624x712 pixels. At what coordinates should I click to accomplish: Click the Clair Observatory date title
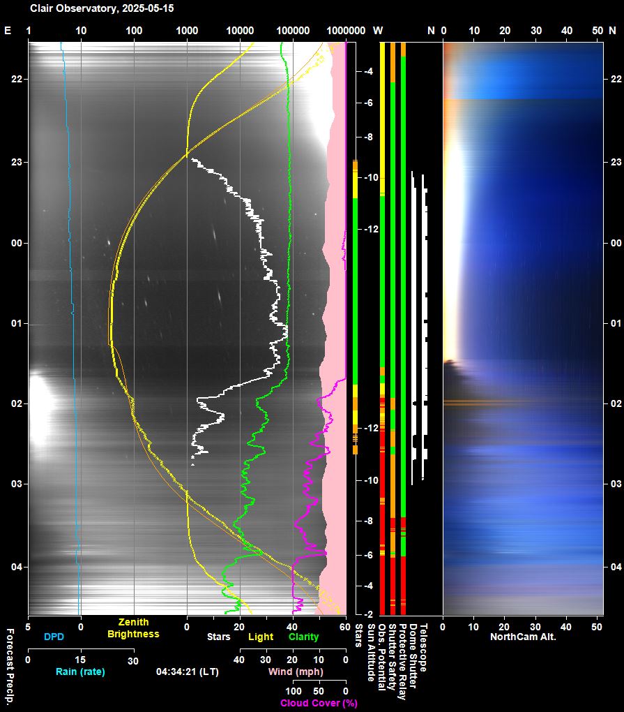tap(101, 9)
